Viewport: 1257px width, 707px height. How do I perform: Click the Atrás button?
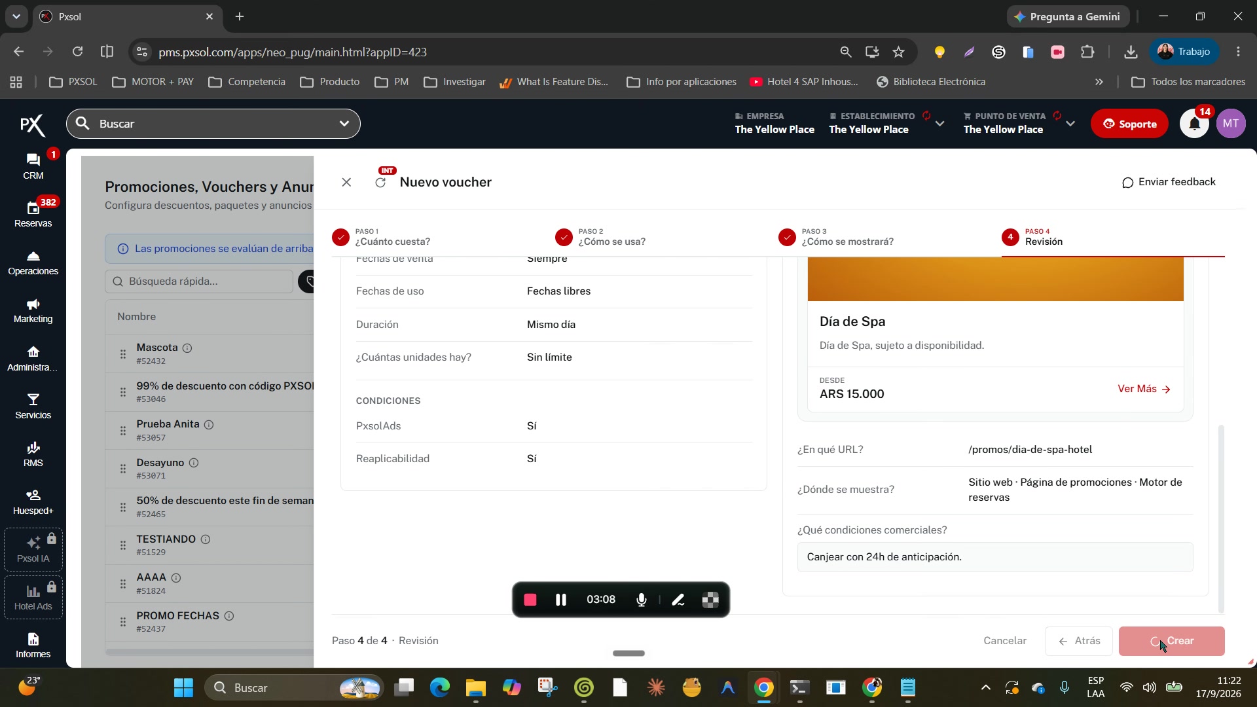tap(1079, 641)
